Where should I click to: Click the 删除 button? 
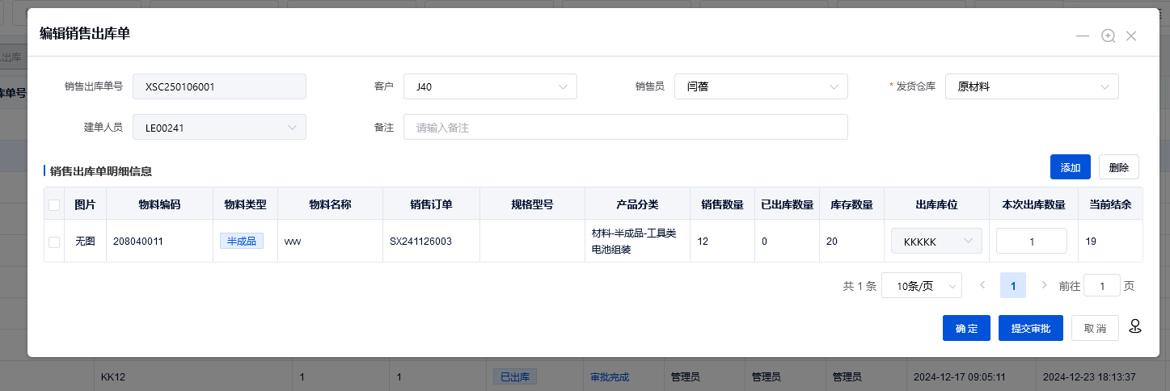tap(1118, 167)
